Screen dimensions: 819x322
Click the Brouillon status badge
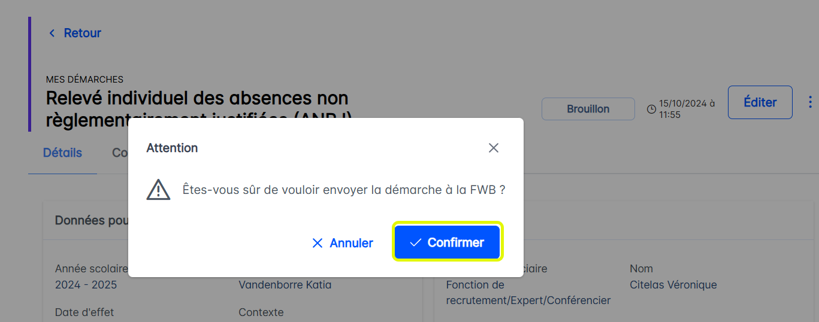point(588,109)
